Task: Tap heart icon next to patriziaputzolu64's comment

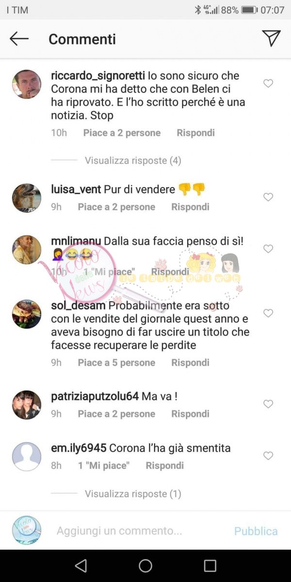Action: (x=268, y=404)
